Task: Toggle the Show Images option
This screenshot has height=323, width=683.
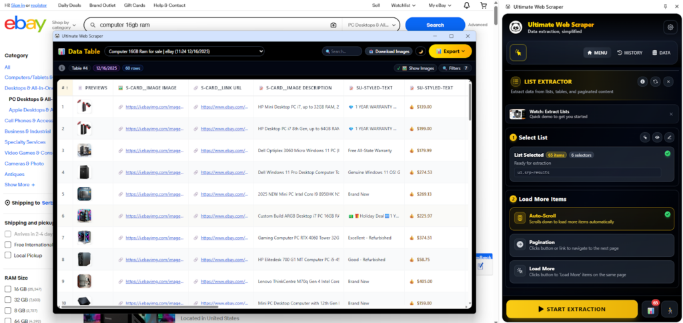Action: click(x=415, y=68)
